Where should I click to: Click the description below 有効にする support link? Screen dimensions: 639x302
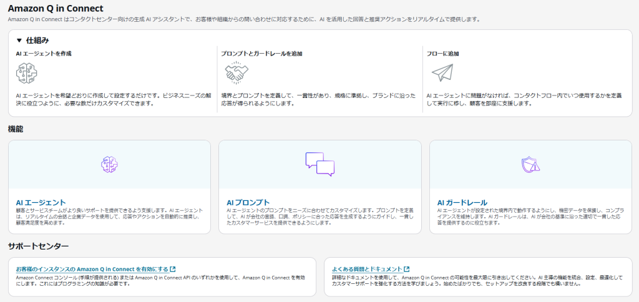click(x=160, y=280)
